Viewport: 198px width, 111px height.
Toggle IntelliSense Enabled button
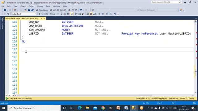coord(71,14)
